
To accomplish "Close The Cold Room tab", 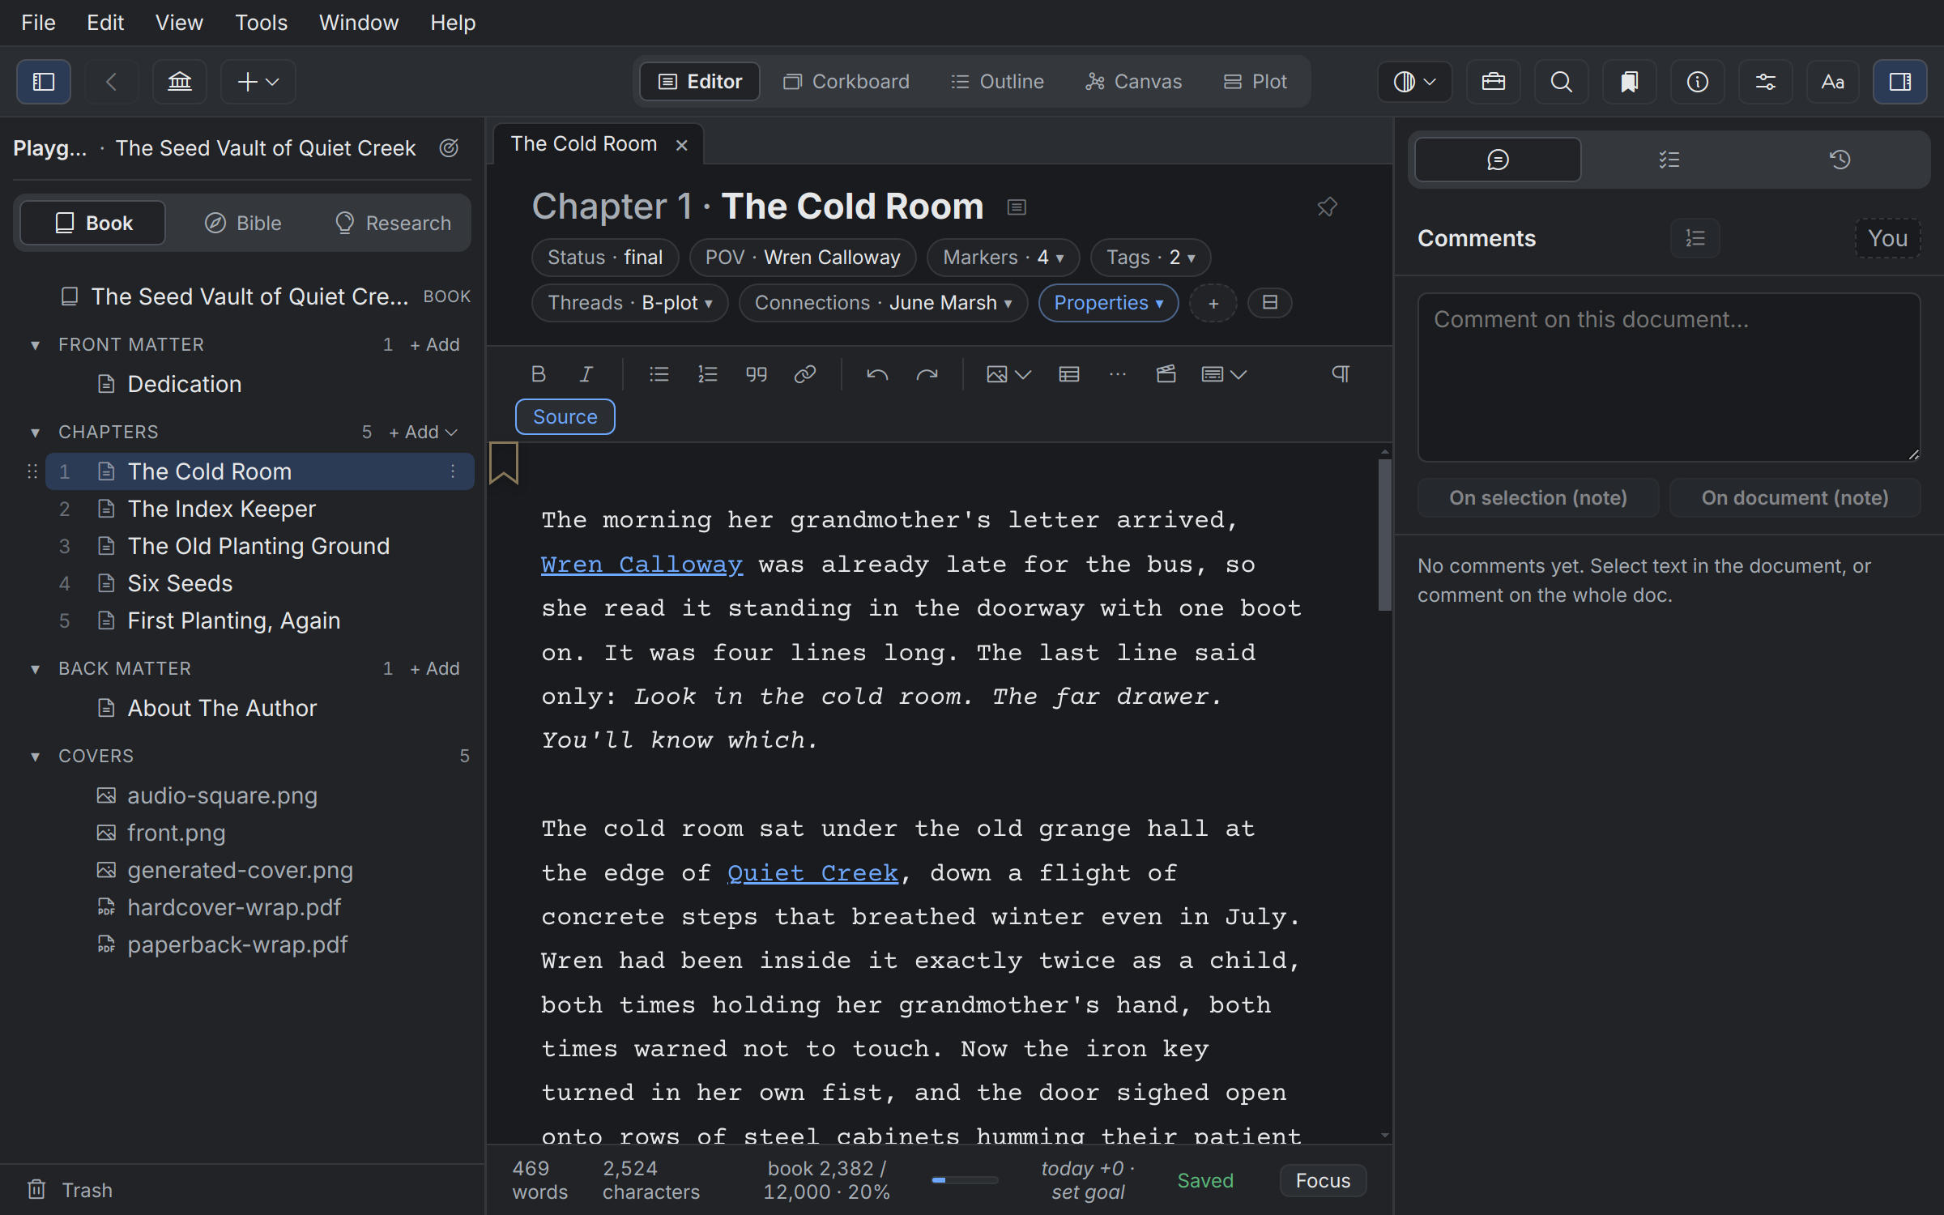I will click(682, 145).
